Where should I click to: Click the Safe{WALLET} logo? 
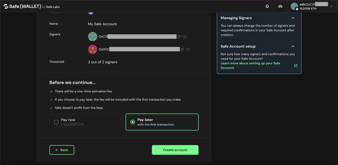pos(22,6)
